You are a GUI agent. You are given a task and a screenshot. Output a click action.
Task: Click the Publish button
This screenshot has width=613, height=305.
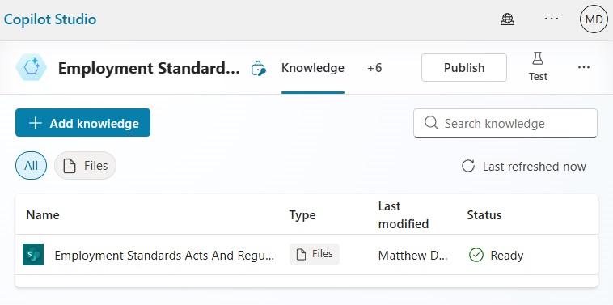point(464,68)
